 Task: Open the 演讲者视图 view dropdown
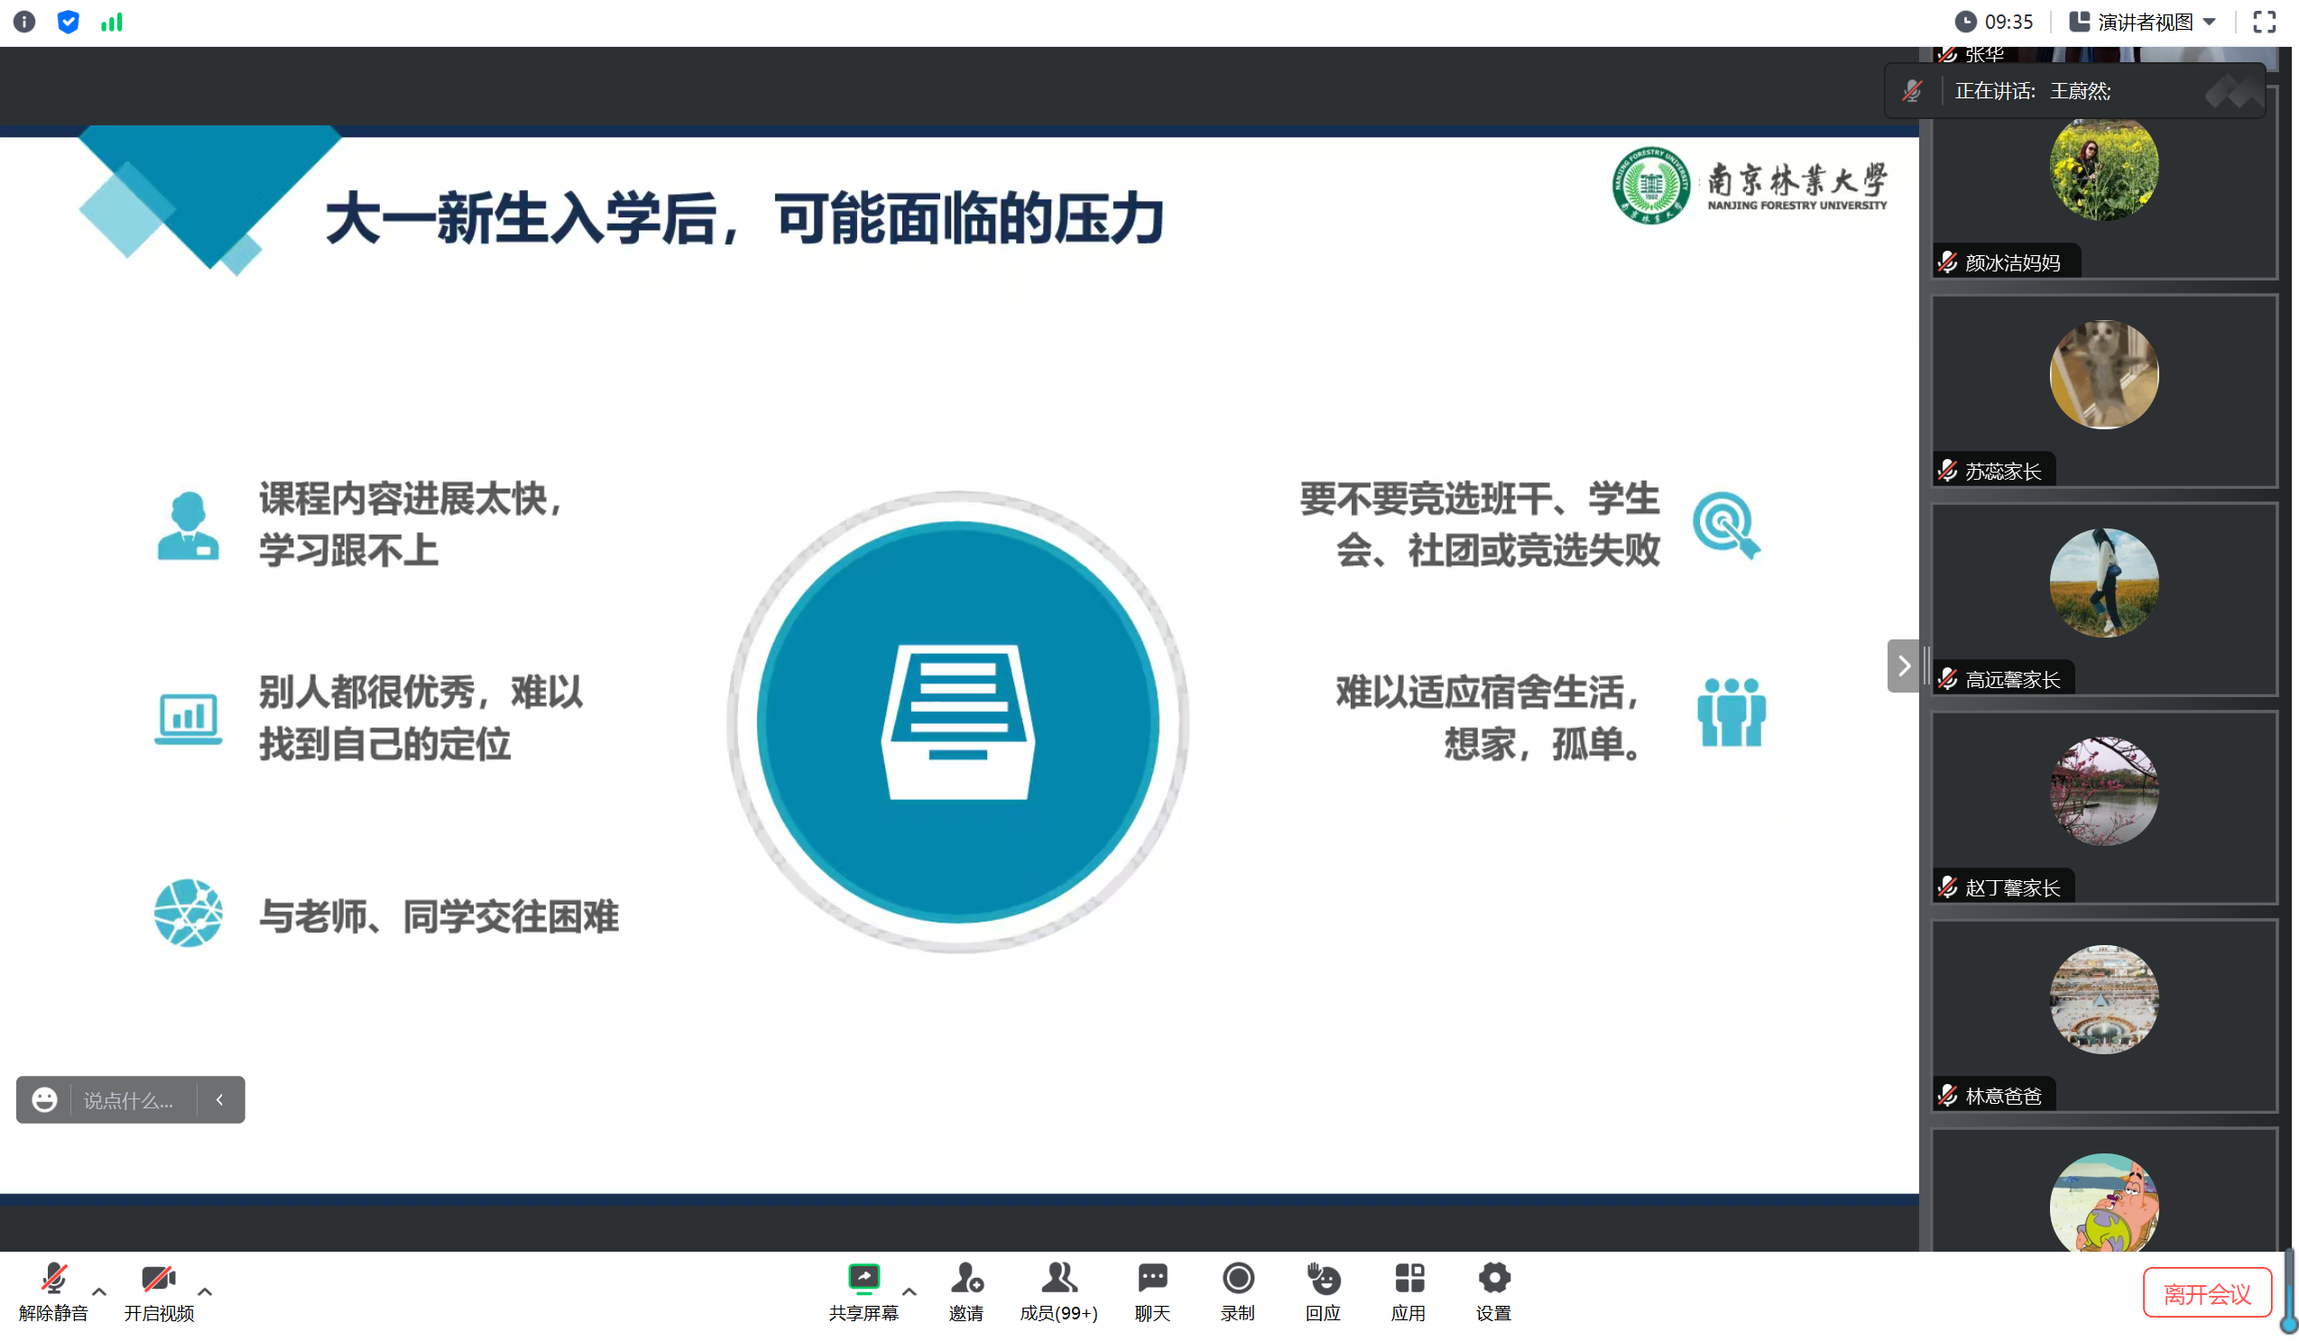[2143, 22]
